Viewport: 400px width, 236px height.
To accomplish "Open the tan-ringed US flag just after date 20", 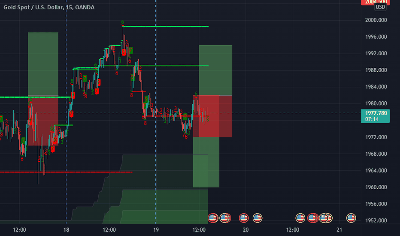I will click(x=258, y=218).
